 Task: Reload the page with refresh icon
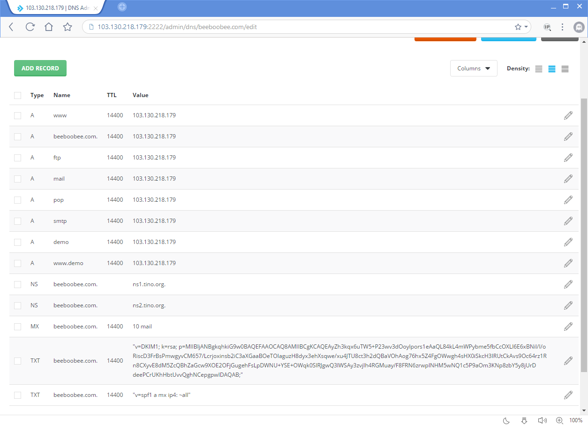coord(30,27)
